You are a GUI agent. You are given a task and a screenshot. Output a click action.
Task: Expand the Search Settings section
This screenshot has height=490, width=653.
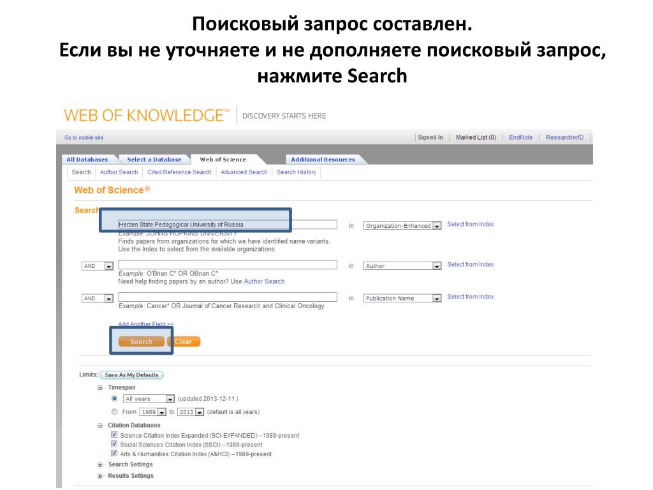pyautogui.click(x=100, y=464)
